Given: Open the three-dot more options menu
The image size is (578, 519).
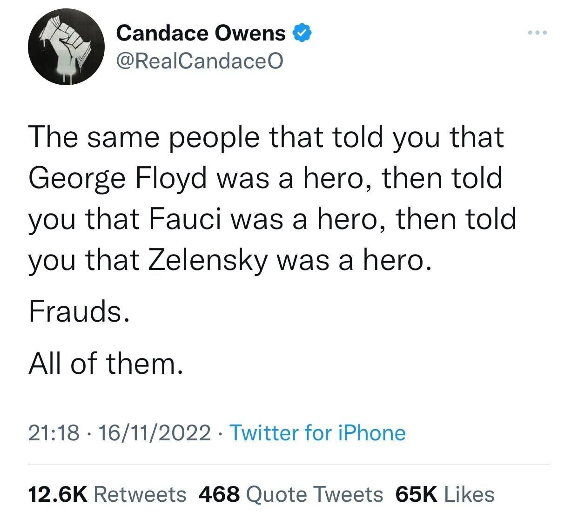Looking at the screenshot, I should 538,33.
